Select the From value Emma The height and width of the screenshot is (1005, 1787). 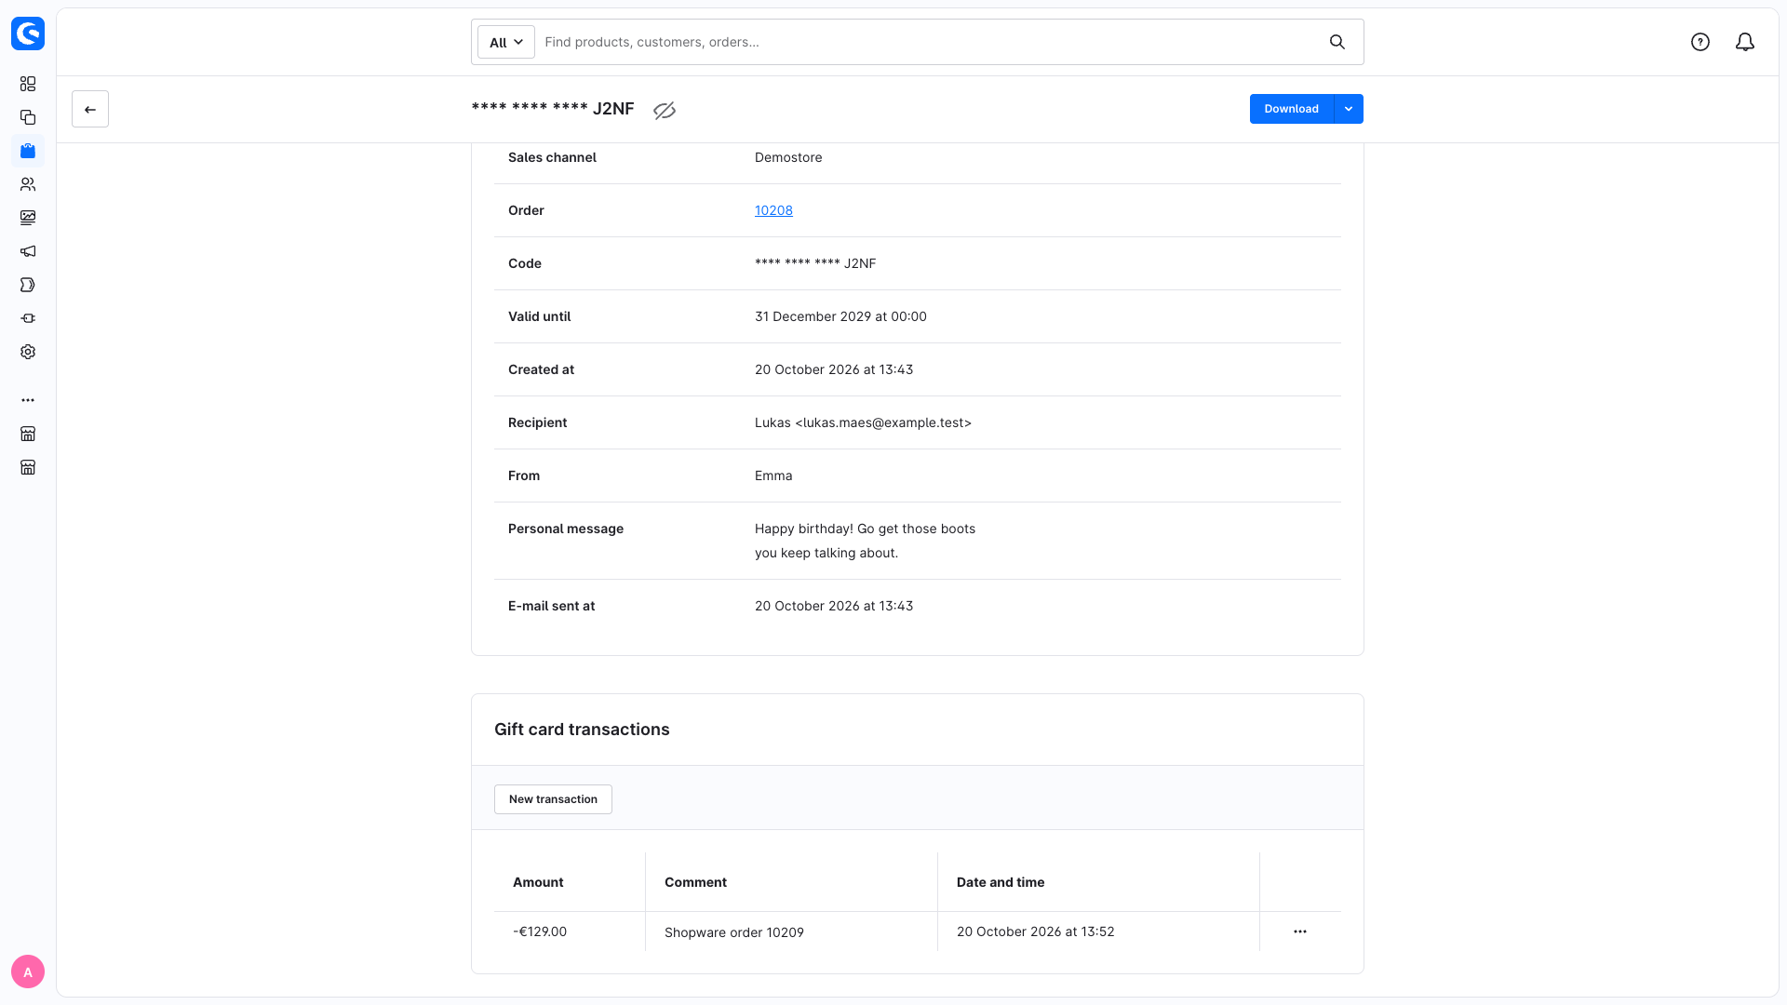[x=773, y=476]
